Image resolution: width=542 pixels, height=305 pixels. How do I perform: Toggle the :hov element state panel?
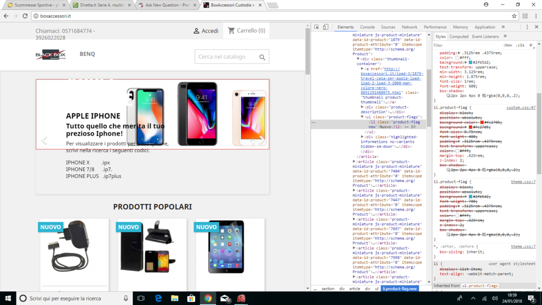click(x=507, y=46)
